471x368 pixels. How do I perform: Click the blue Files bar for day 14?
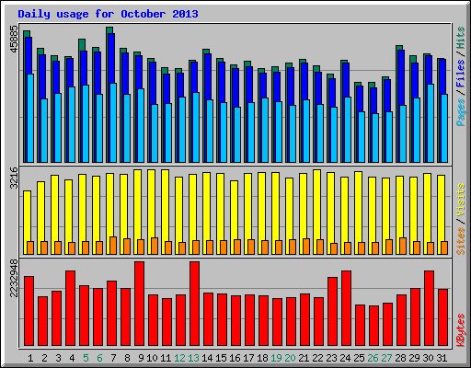208,76
